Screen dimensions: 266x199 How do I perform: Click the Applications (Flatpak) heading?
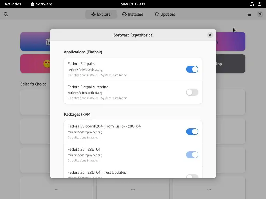(83, 52)
